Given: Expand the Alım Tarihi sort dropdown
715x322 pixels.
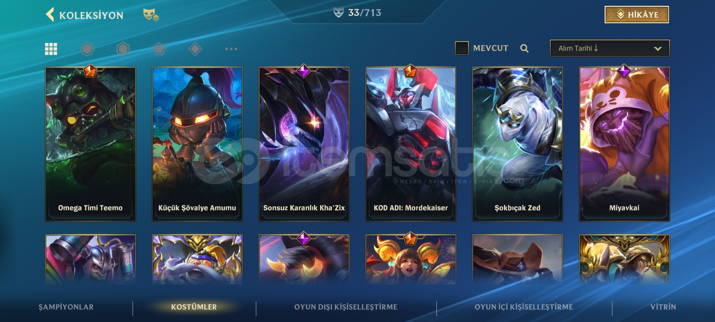Looking at the screenshot, I should 610,48.
